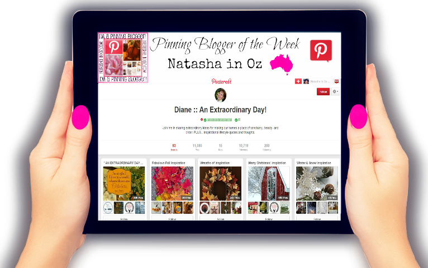Screen dimensions: 428x268
Task: Select the 93 Boards tab
Action: [174, 147]
